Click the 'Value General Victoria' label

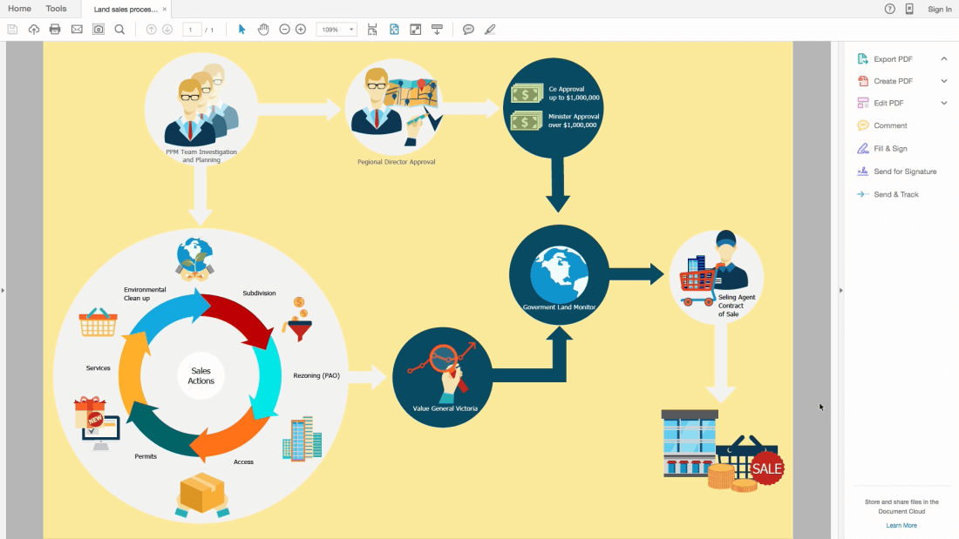click(445, 408)
